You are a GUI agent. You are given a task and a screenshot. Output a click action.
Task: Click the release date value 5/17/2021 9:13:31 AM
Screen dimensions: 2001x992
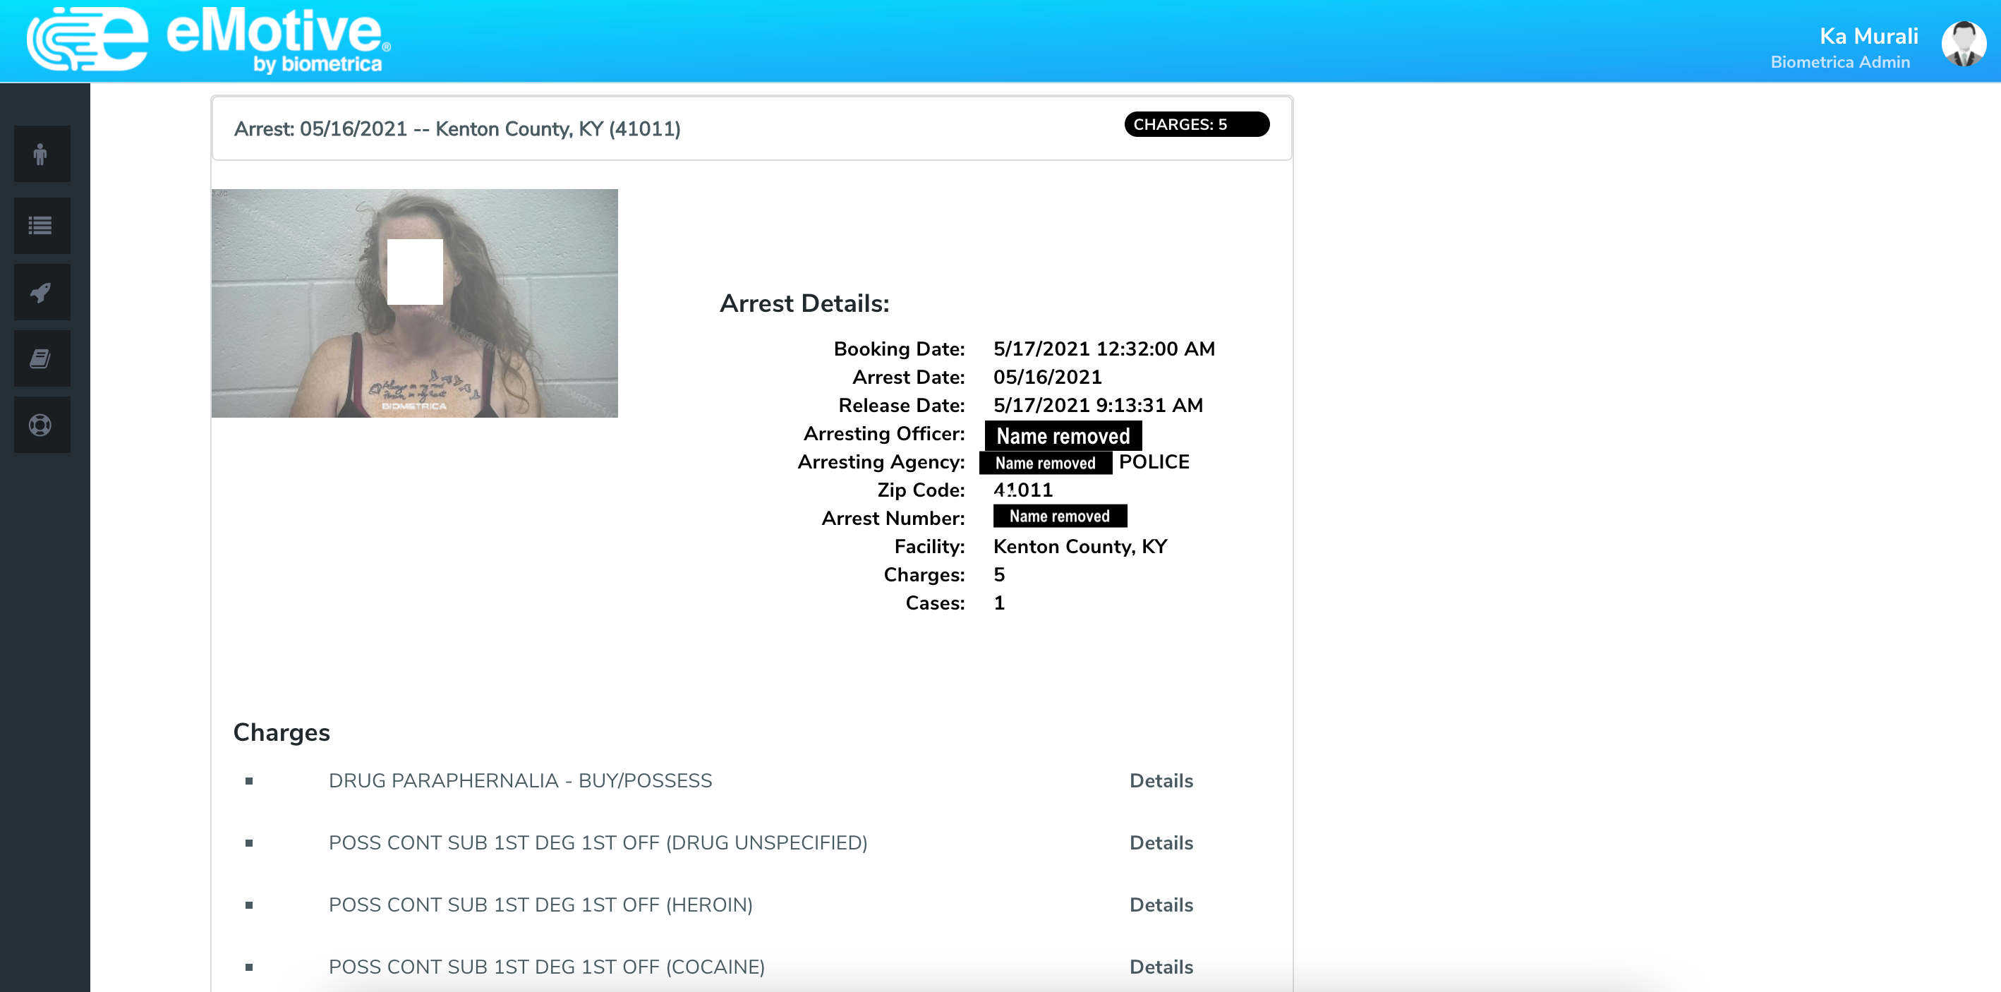1097,406
